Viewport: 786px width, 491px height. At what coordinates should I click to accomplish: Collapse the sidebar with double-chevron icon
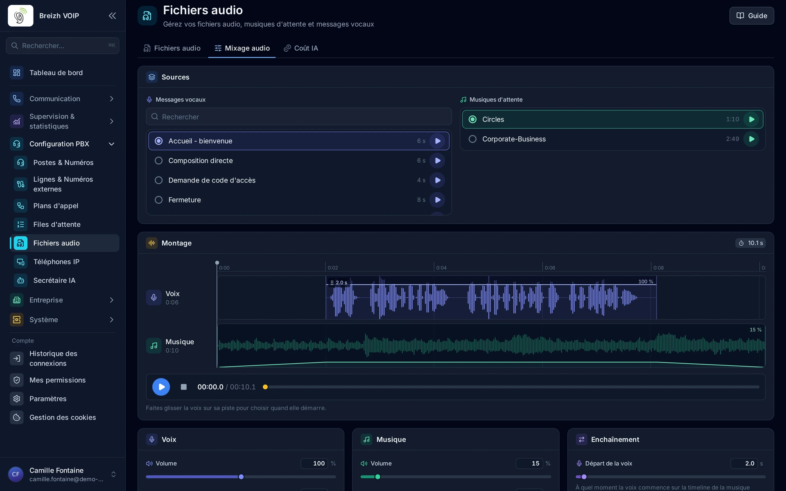pos(112,16)
